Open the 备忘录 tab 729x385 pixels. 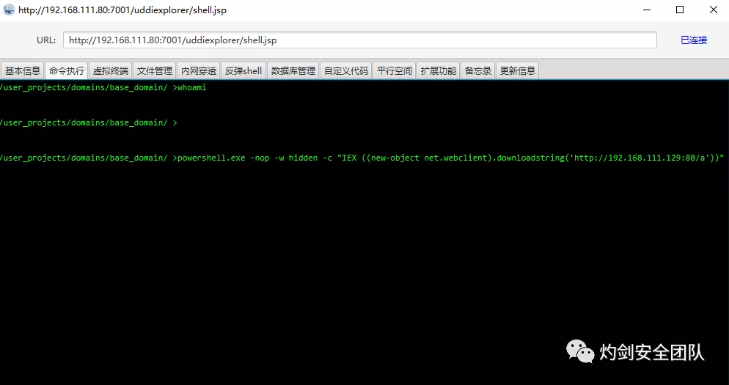478,70
